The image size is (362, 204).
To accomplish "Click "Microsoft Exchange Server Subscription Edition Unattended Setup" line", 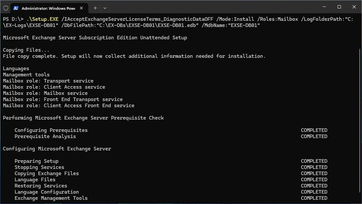I will point(95,38).
